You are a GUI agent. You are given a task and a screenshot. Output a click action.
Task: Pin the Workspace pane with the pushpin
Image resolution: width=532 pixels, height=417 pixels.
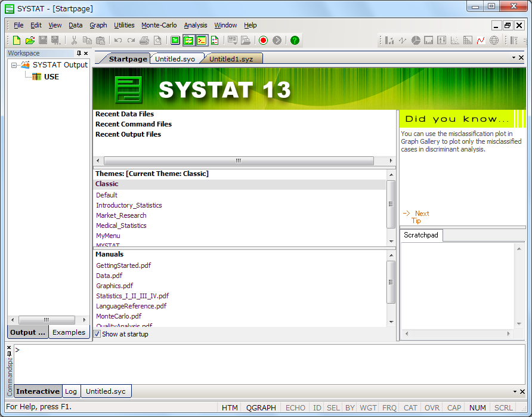point(79,53)
